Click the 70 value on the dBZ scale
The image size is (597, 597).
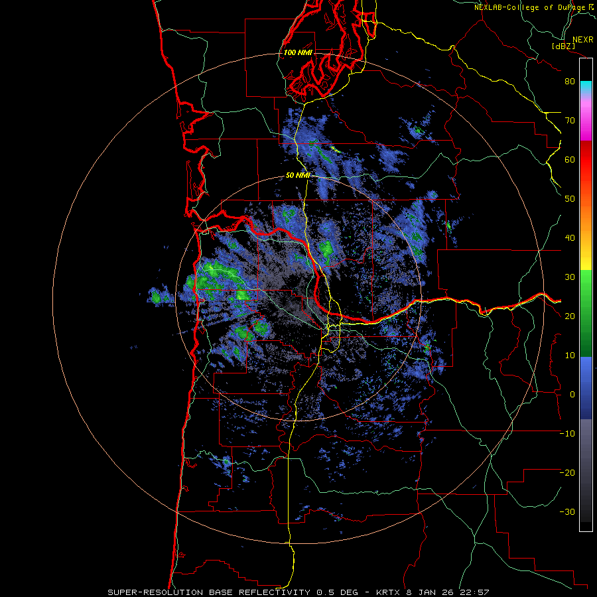tap(570, 121)
